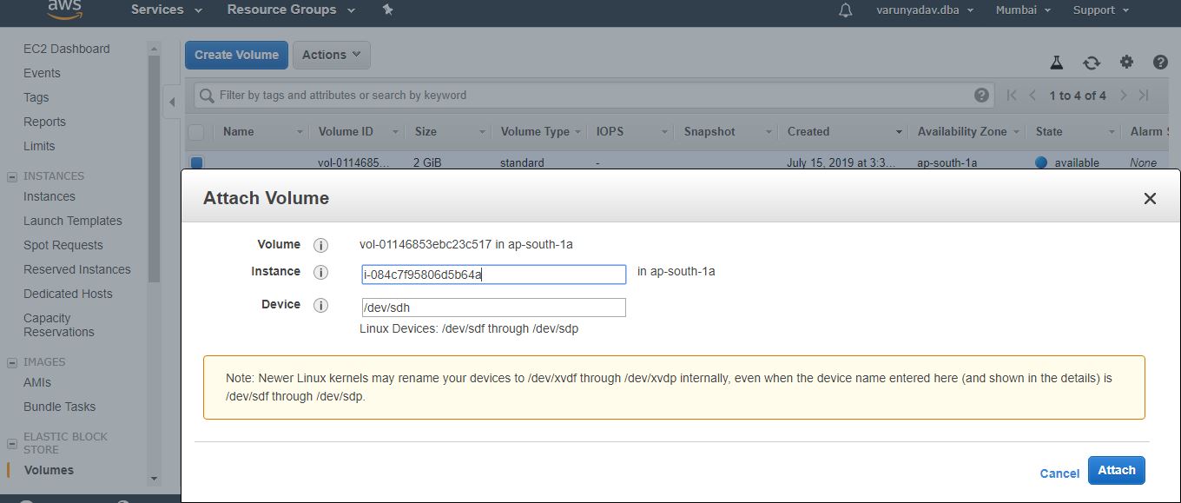The image size is (1181, 503).
Task: Click the info icon beside Device field
Action: coord(320,305)
